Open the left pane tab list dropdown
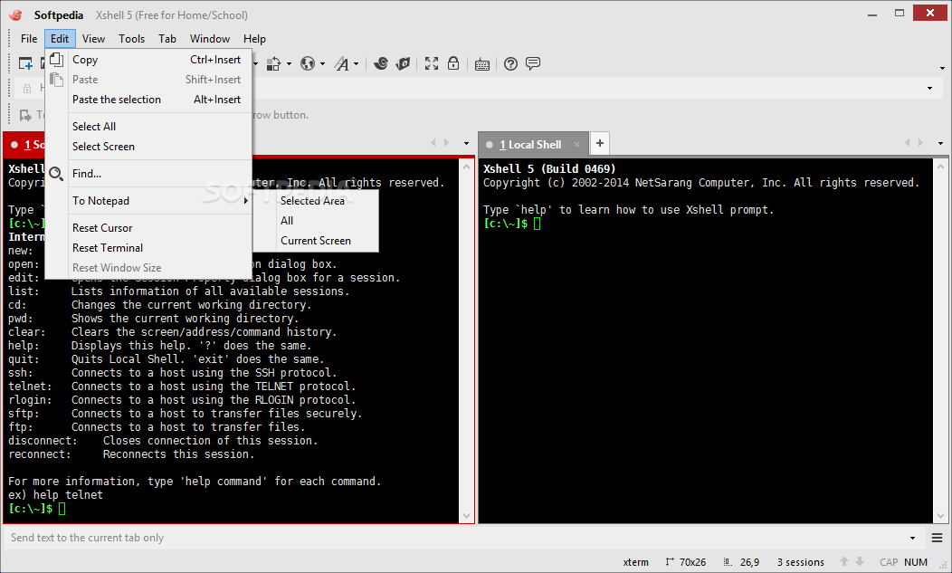Image resolution: width=952 pixels, height=573 pixels. pos(466,143)
